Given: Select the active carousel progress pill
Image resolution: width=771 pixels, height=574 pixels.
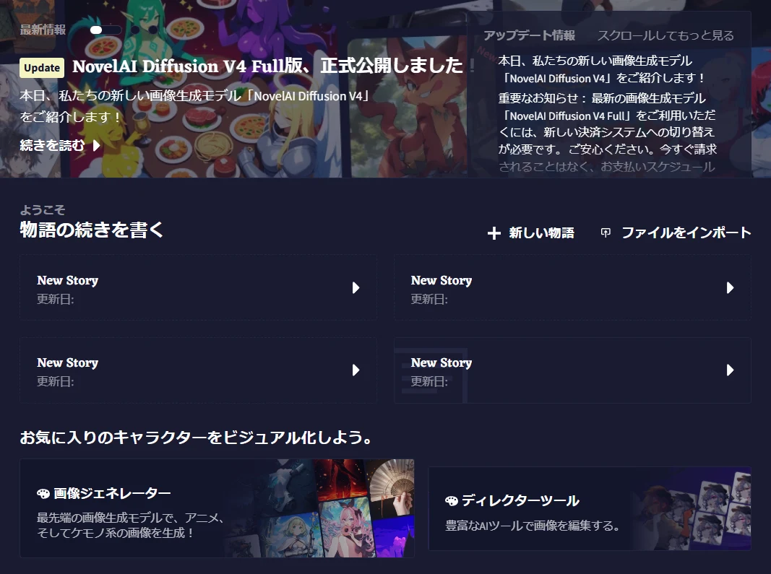Looking at the screenshot, I should pos(105,30).
